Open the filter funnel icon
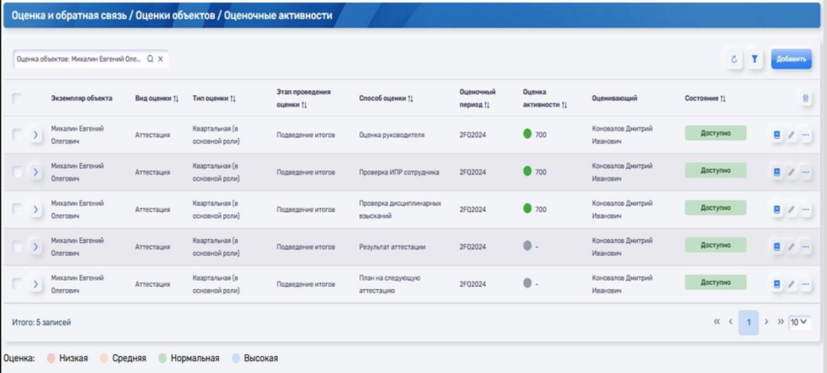Viewport: 827px width, 373px height. 755,60
